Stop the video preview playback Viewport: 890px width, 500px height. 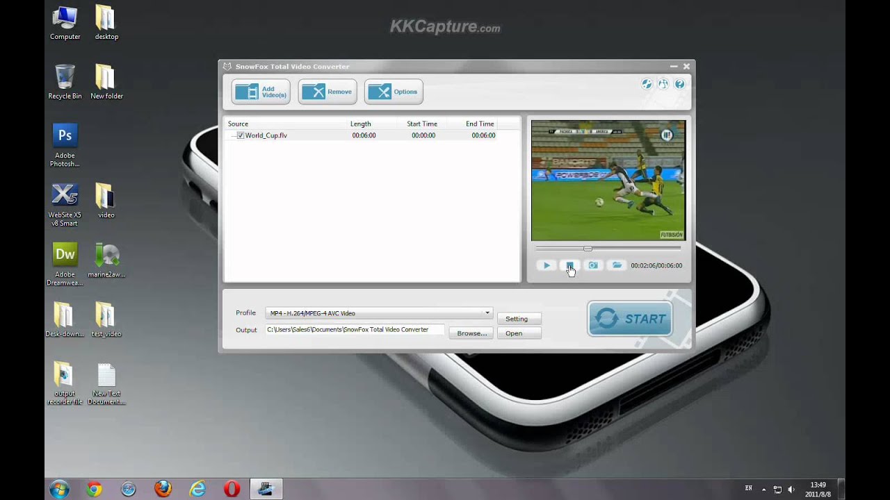coord(569,265)
